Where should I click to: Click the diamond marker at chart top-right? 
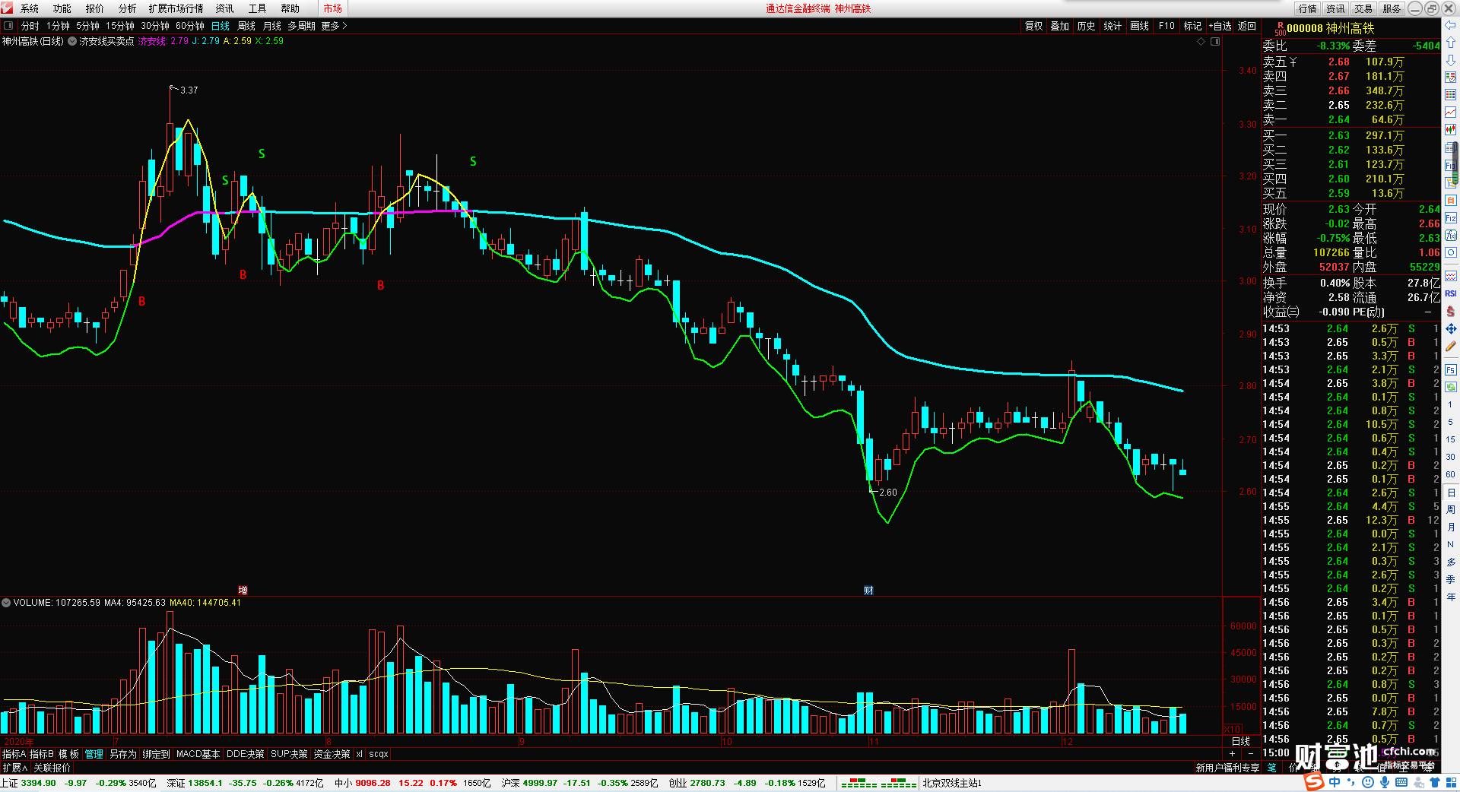point(1201,41)
